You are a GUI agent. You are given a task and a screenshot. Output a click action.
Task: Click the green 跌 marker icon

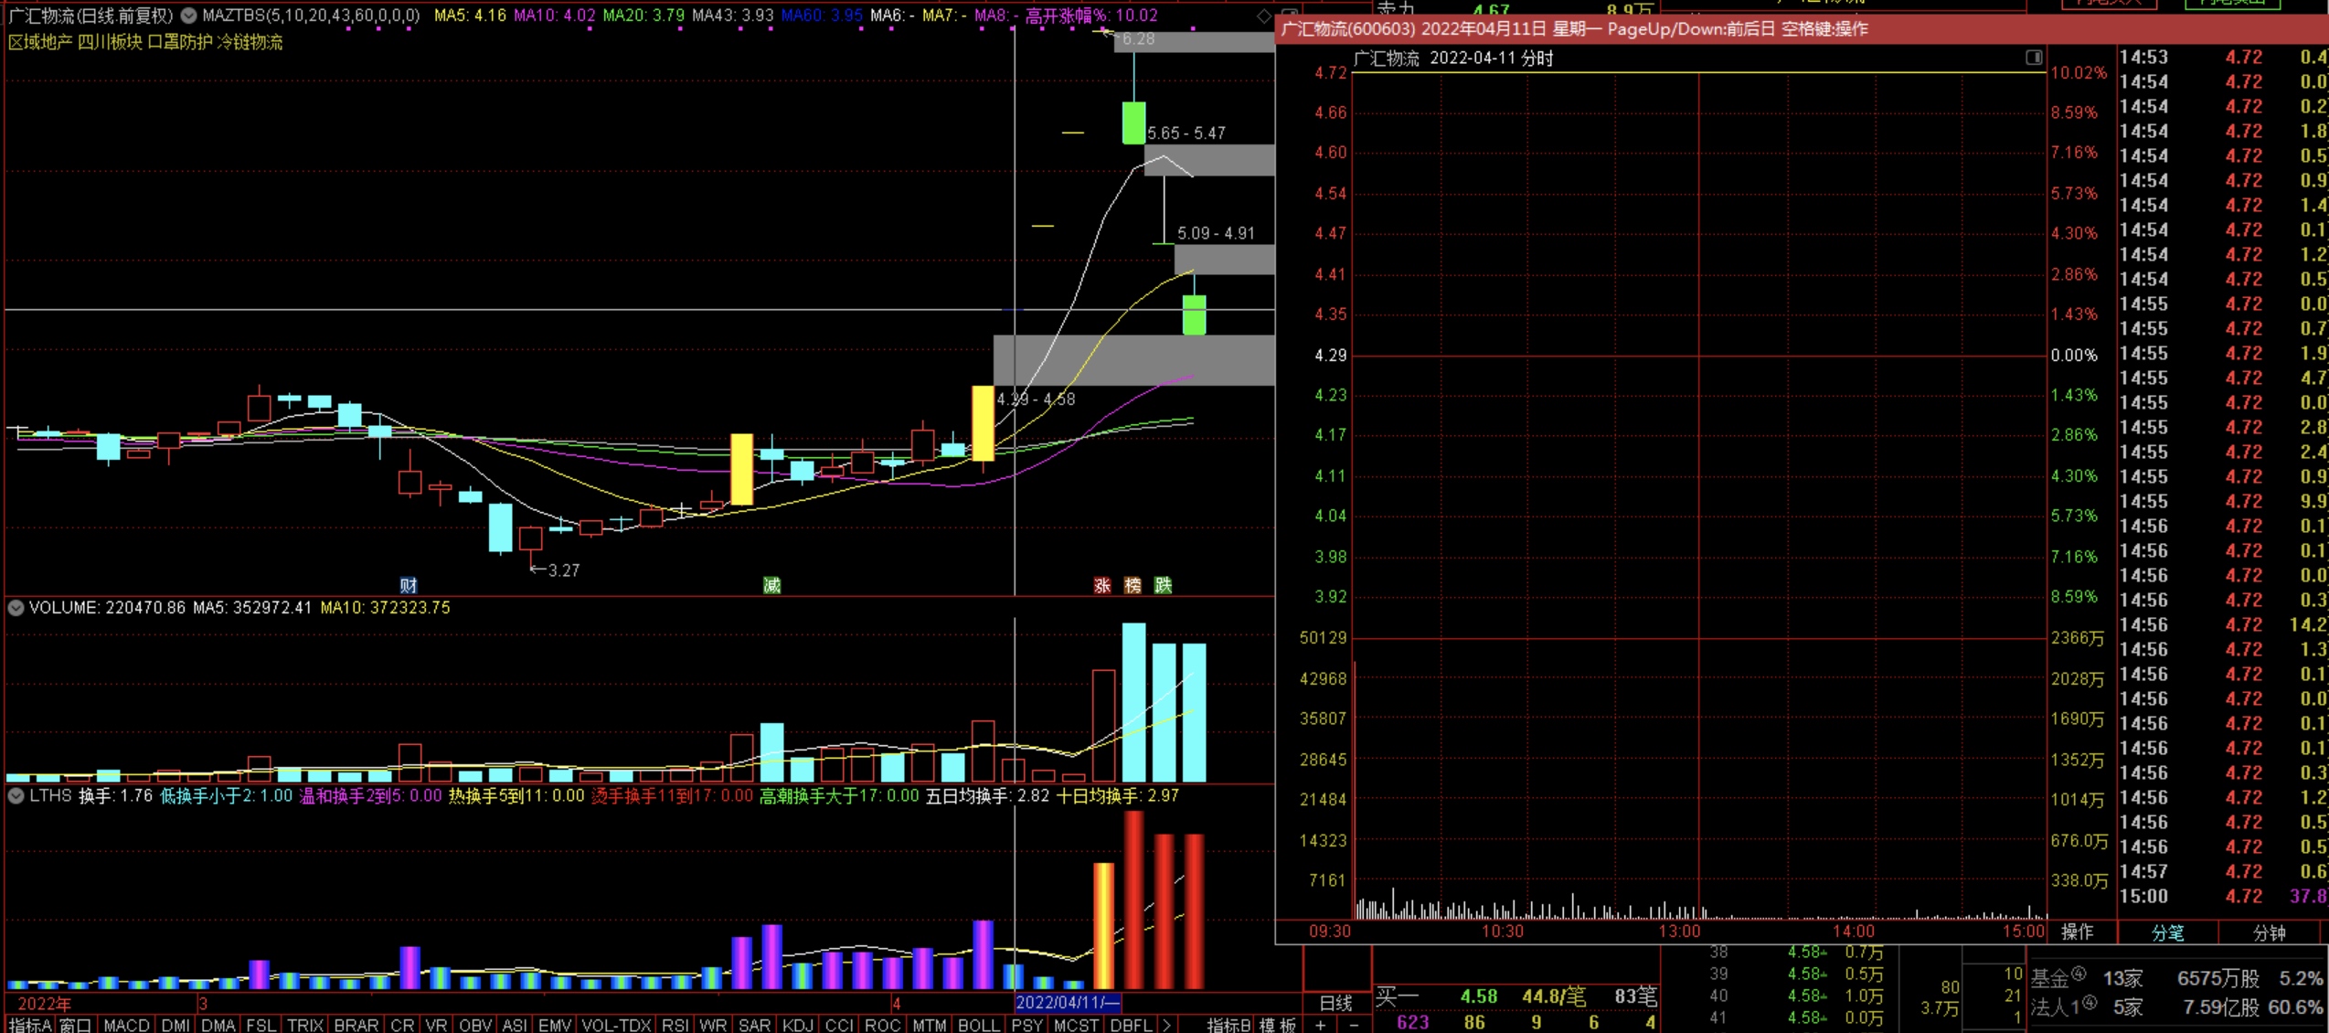pos(1163,585)
